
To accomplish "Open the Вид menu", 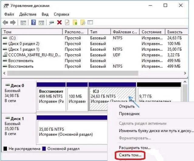I will coord(45,14).
